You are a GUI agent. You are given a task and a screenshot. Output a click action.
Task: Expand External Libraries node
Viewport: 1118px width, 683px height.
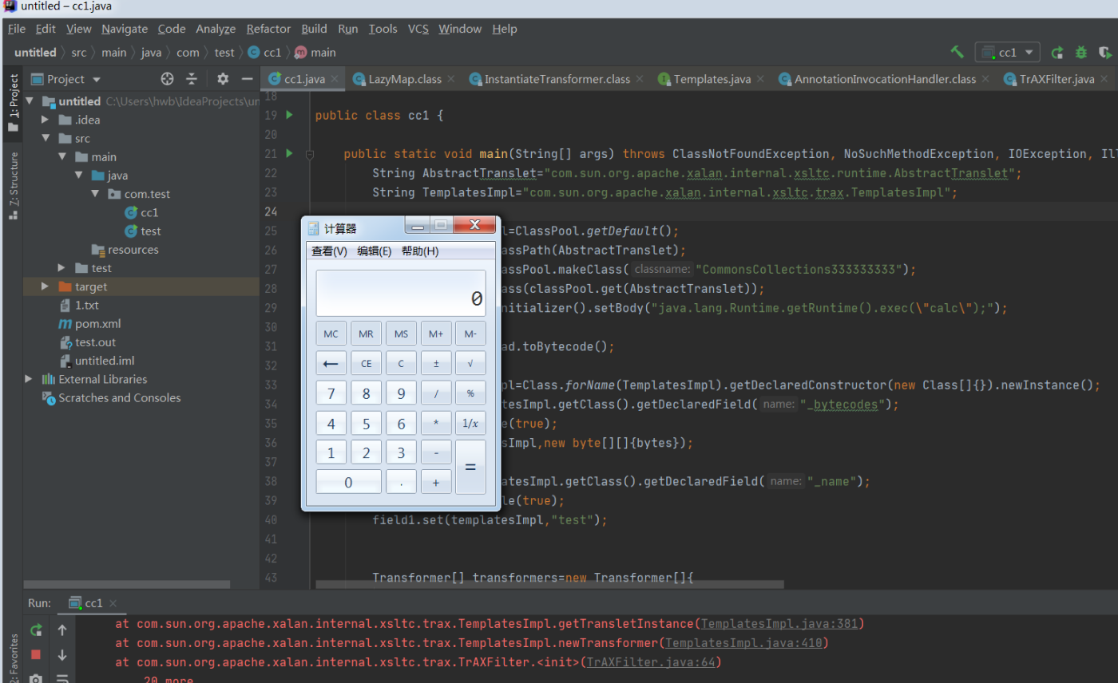pyautogui.click(x=30, y=379)
